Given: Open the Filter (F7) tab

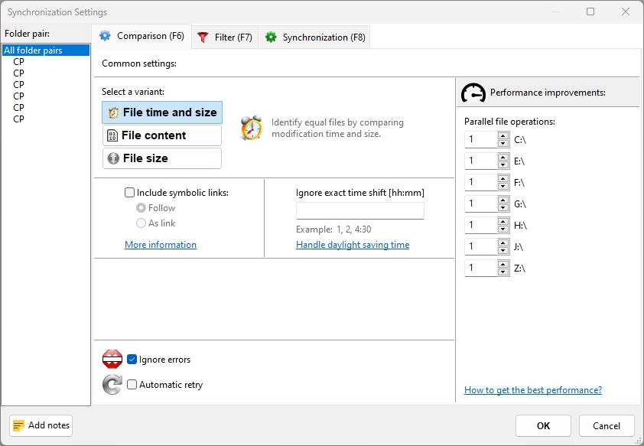Looking at the screenshot, I should (225, 37).
